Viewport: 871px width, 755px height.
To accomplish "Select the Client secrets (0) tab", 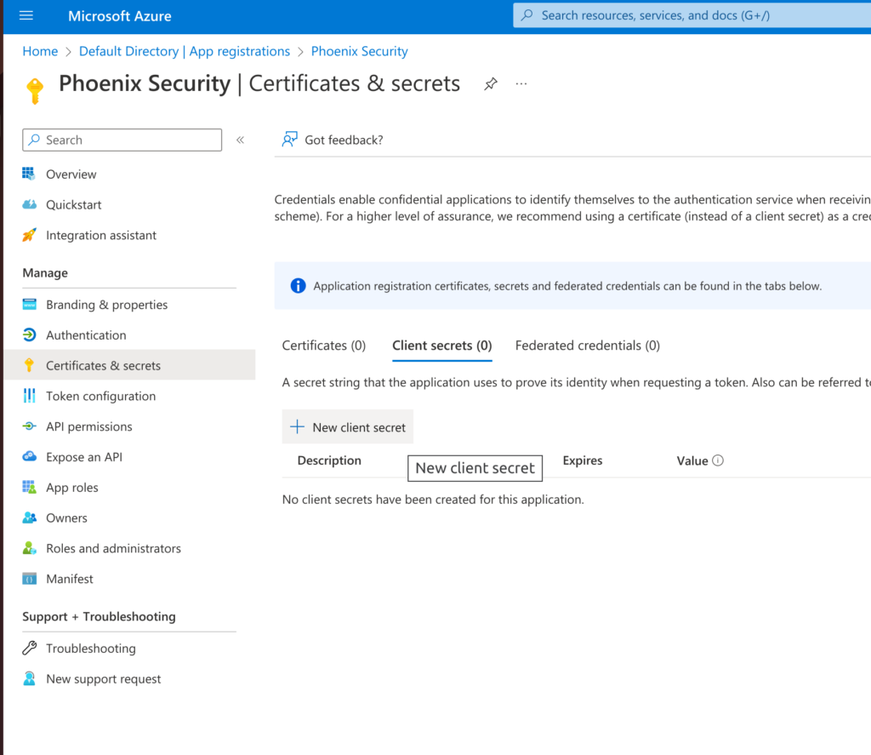I will point(442,346).
